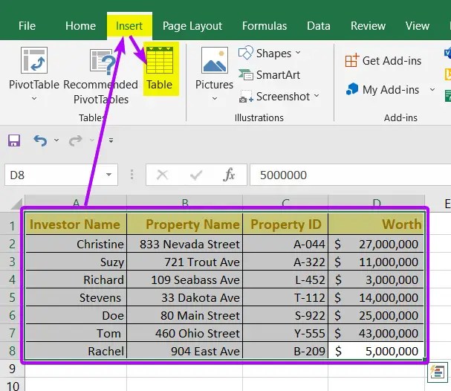This screenshot has width=451, height=391.
Task: Select cell showing 43,000,000
Action: point(376,333)
